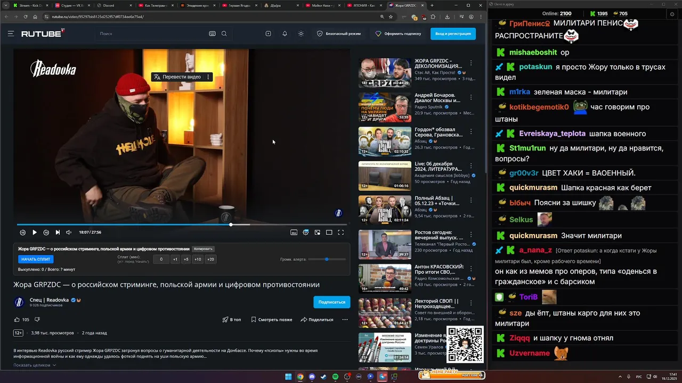
Task: Skip forward ten seconds in player
Action: click(x=46, y=232)
